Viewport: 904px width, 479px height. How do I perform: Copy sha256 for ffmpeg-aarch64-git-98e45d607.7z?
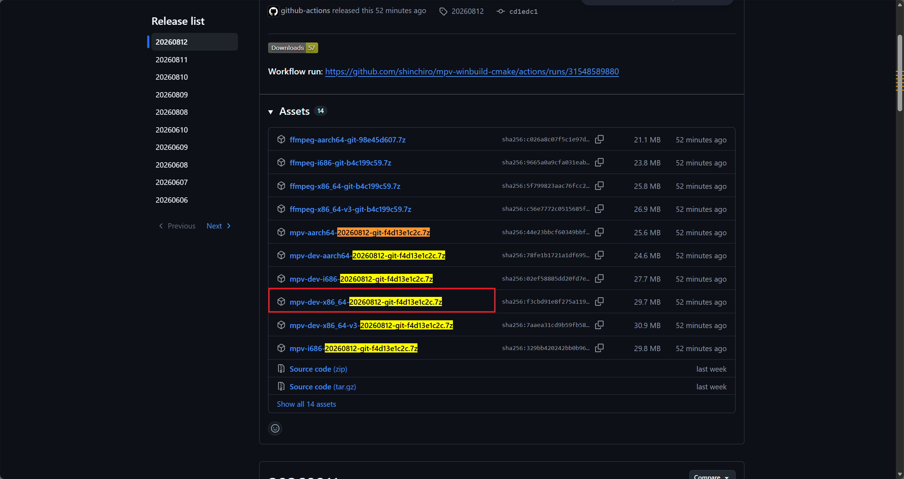coord(599,139)
